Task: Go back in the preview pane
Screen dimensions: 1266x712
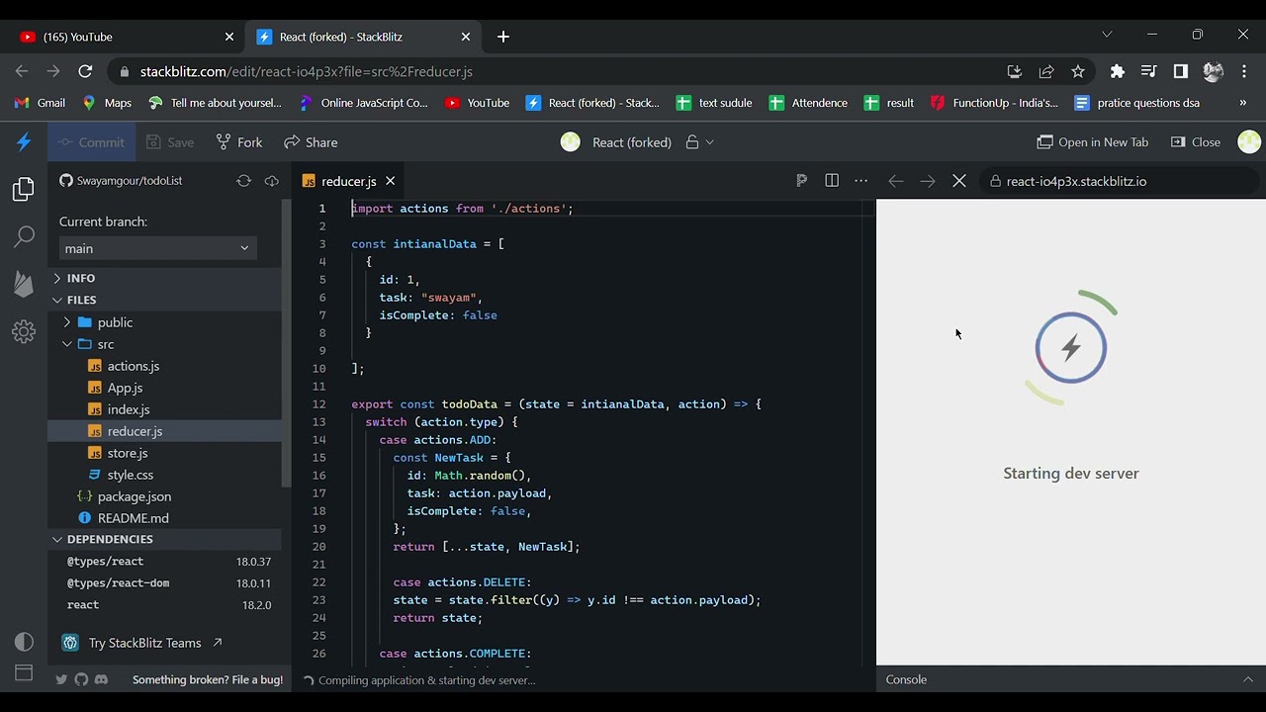Action: (895, 181)
